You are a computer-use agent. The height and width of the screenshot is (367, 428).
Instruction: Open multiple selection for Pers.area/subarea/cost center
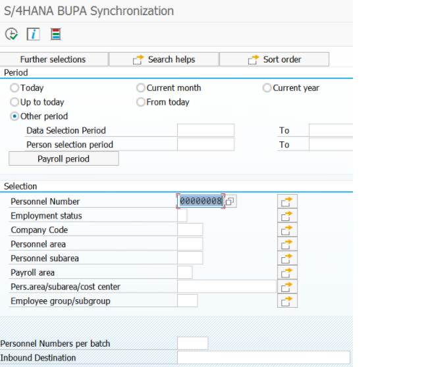pos(287,286)
